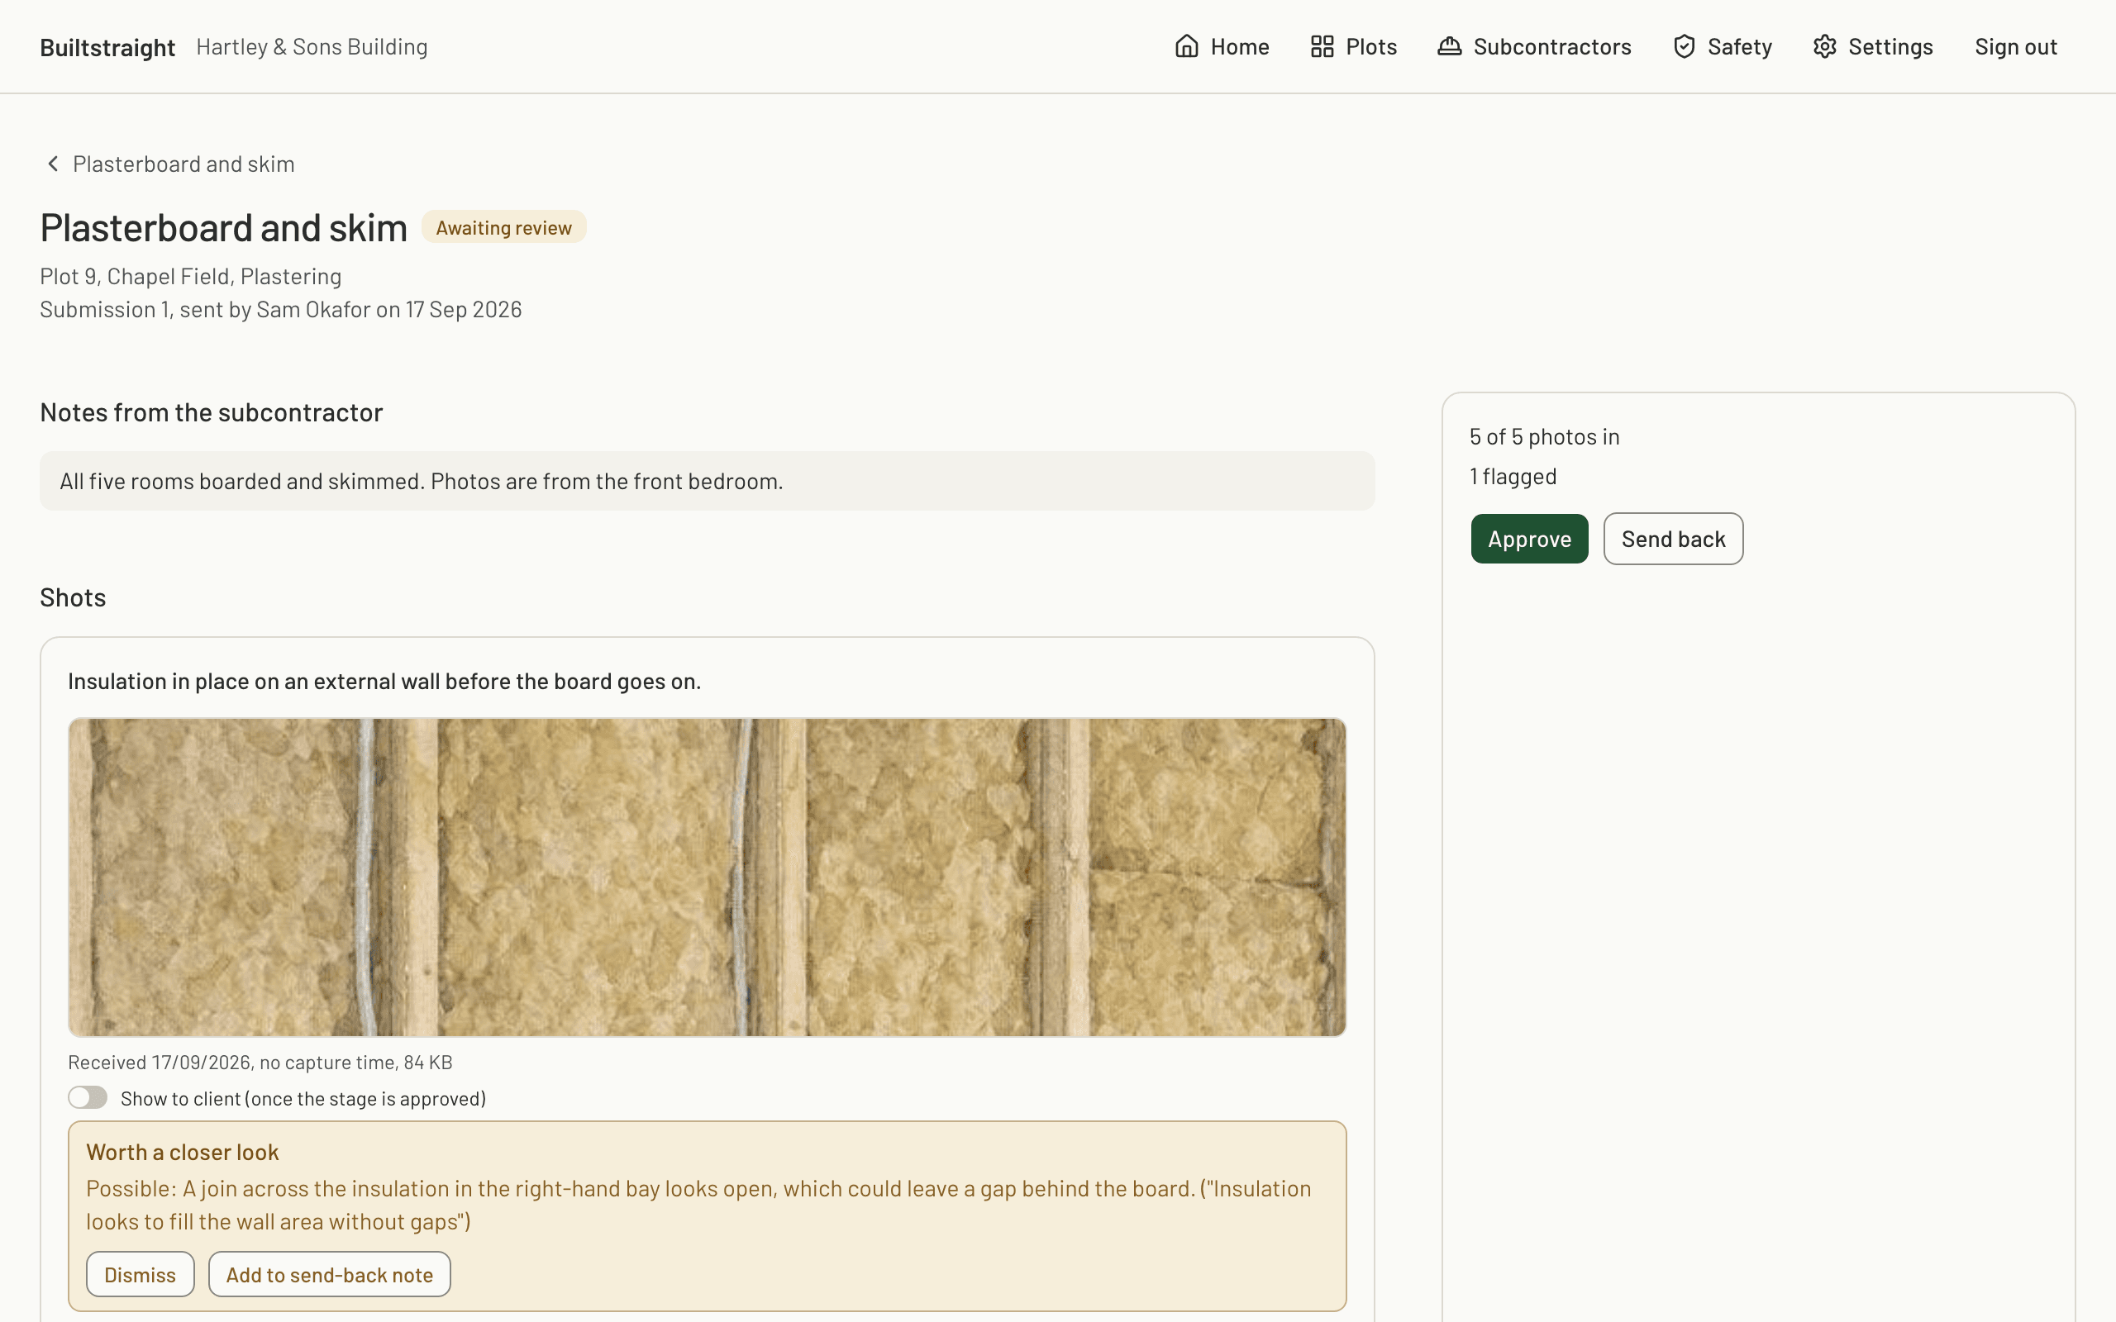Click the '1 flagged' count
The height and width of the screenshot is (1322, 2116).
pyautogui.click(x=1513, y=477)
